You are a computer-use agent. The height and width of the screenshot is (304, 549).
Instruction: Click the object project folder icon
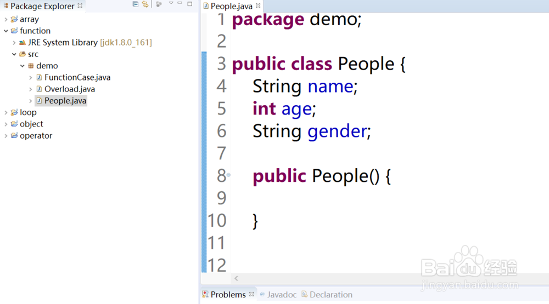(x=14, y=124)
